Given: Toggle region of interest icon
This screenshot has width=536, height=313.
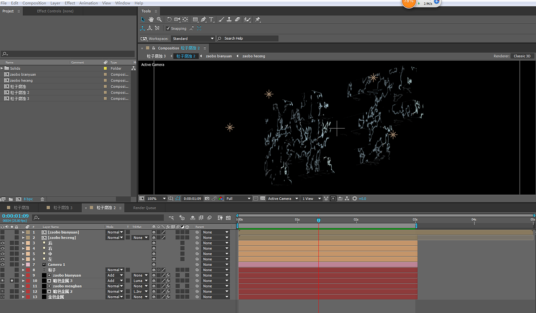Looking at the screenshot, I should pos(256,198).
